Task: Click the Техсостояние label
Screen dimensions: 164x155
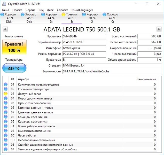Action: (x=14, y=36)
